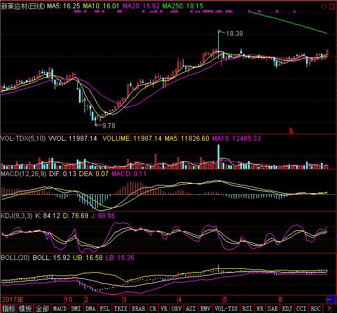Click the MA250: 18.15 label
The height and width of the screenshot is (313, 337).
tap(183, 6)
